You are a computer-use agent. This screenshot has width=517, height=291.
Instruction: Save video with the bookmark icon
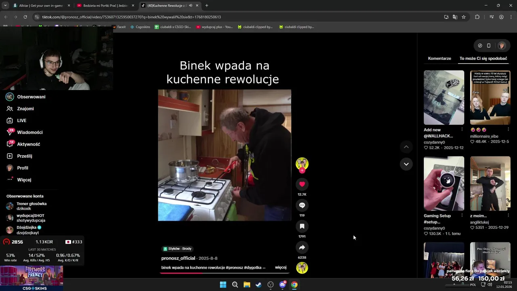click(302, 226)
